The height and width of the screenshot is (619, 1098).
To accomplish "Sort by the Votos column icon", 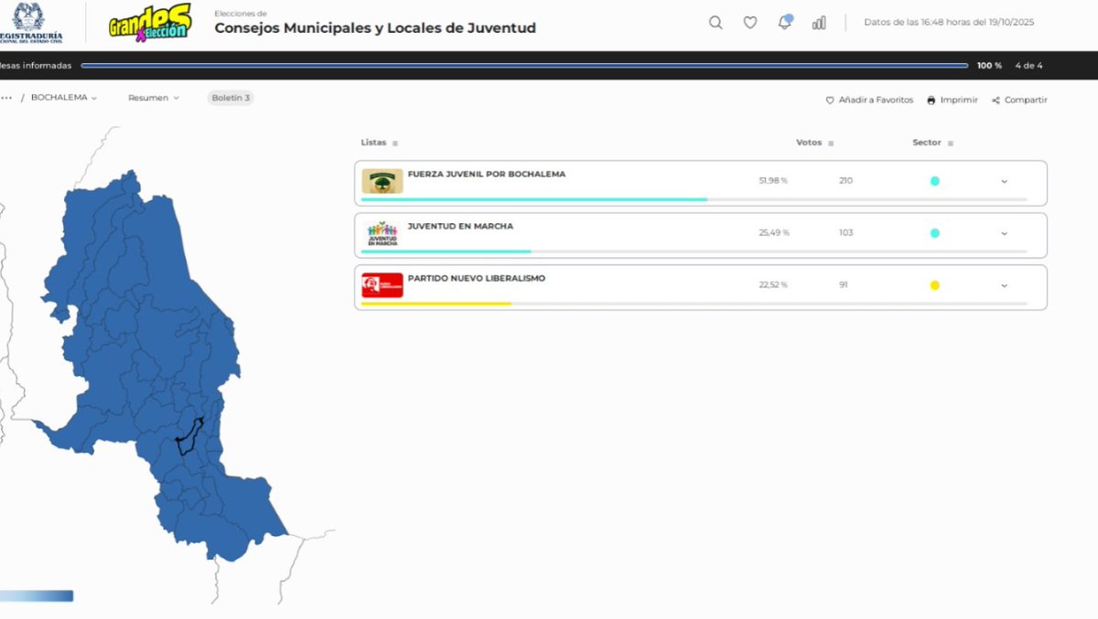I will coord(831,144).
